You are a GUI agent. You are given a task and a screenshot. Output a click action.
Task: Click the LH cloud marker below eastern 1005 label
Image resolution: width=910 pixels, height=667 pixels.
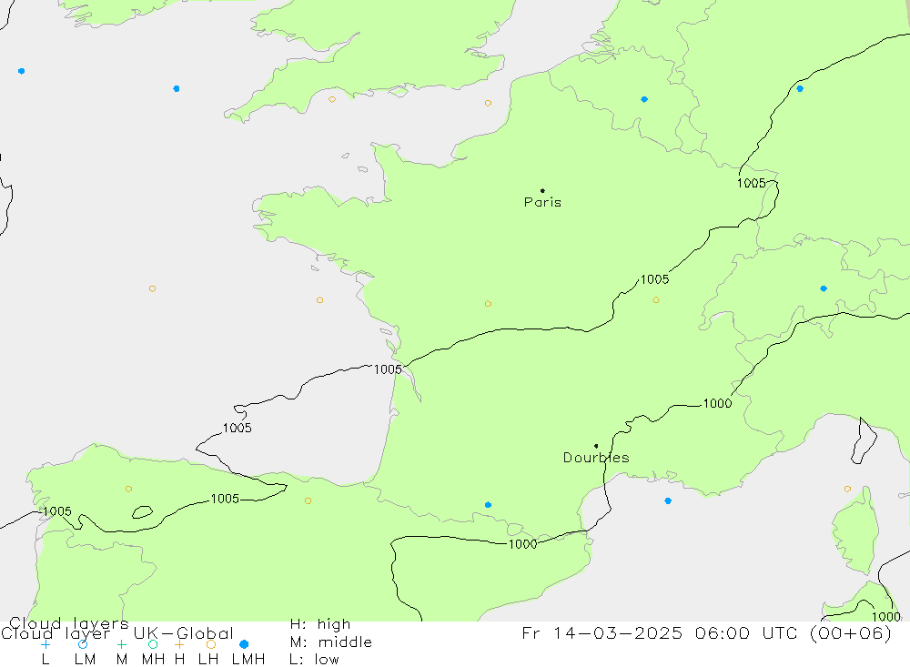pos(656,300)
